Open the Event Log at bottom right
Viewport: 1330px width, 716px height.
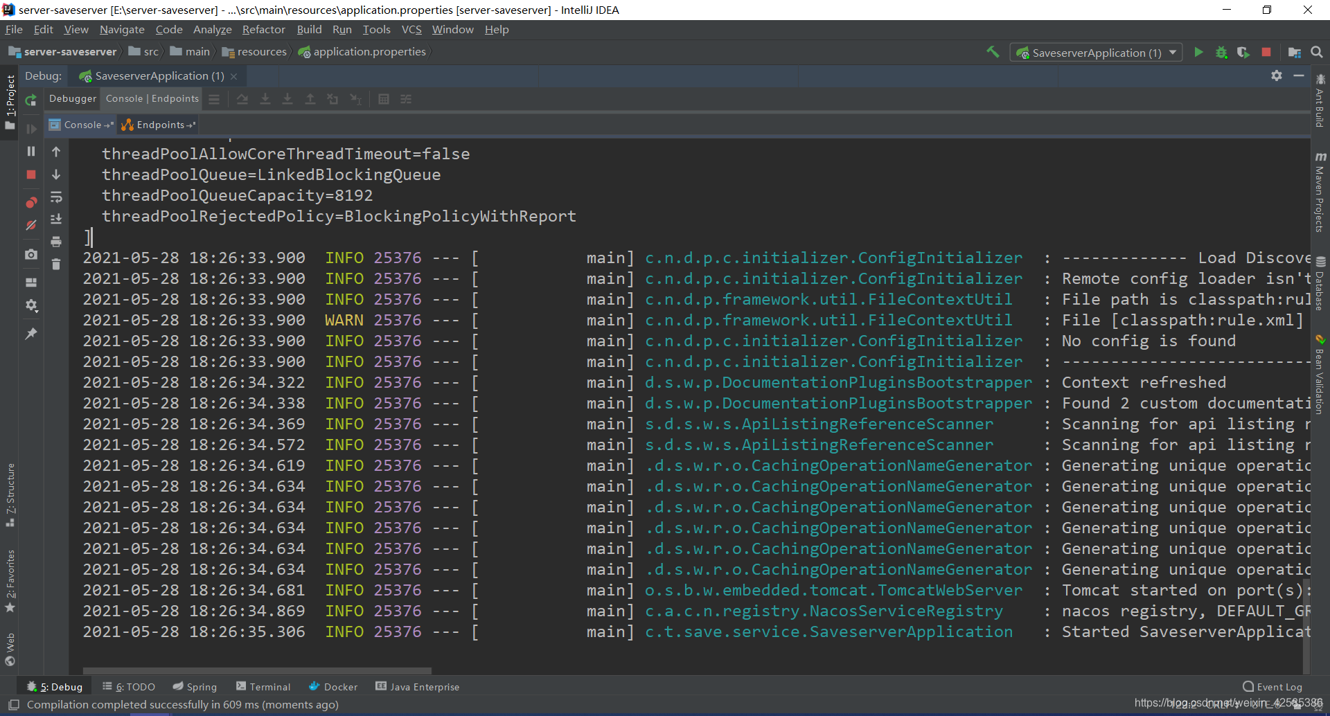[x=1278, y=686]
